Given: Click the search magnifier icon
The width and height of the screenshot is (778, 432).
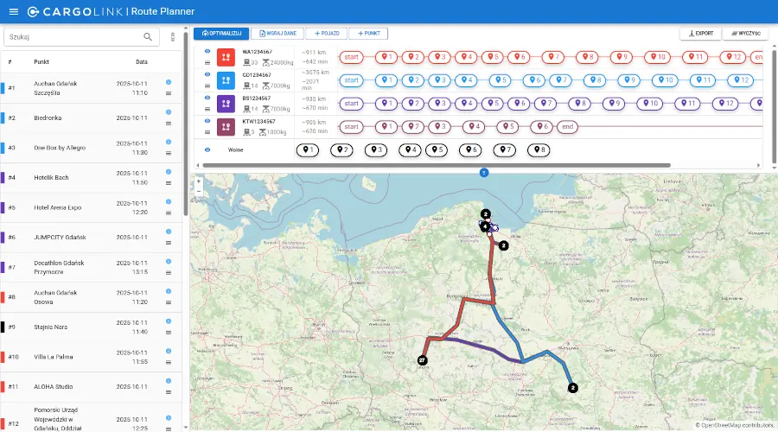Looking at the screenshot, I should tap(149, 37).
